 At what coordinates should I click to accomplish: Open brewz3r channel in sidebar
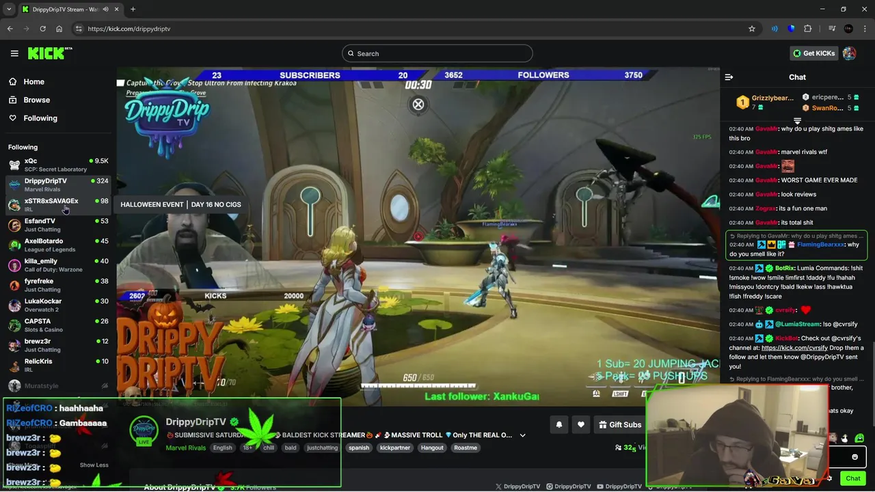pyautogui.click(x=58, y=345)
